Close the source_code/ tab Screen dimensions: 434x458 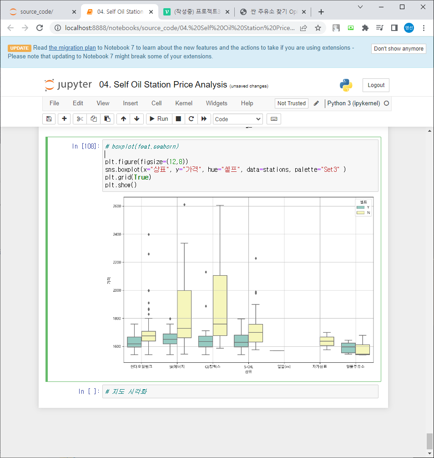(x=74, y=12)
